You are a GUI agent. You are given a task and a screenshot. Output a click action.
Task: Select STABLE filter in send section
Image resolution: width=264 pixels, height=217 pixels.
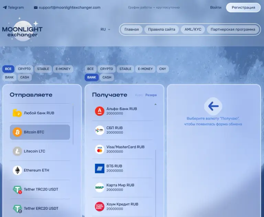43,69
